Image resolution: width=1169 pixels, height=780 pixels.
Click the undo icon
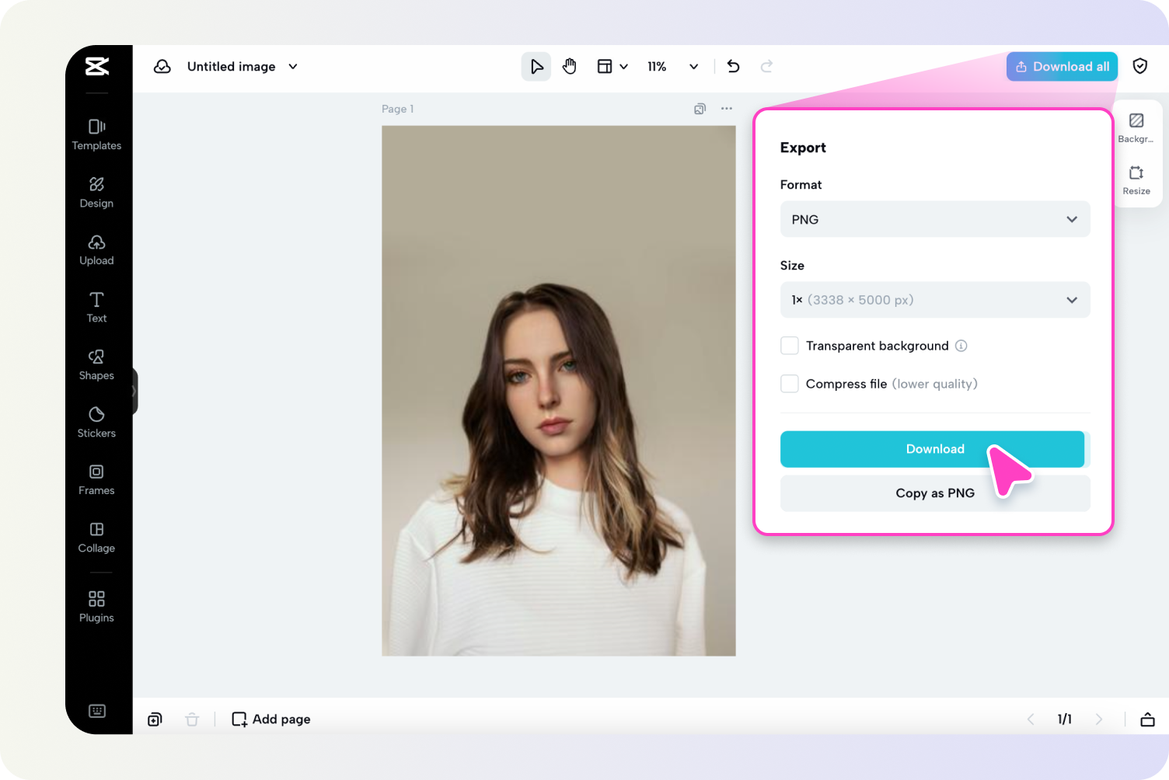click(x=733, y=66)
